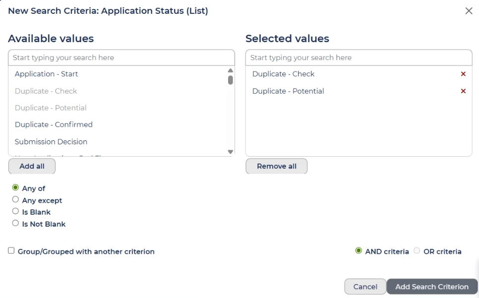Close the New Search Criteria dialog

click(469, 11)
